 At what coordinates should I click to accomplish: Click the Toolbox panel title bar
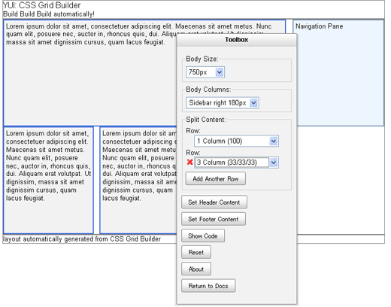[236, 40]
